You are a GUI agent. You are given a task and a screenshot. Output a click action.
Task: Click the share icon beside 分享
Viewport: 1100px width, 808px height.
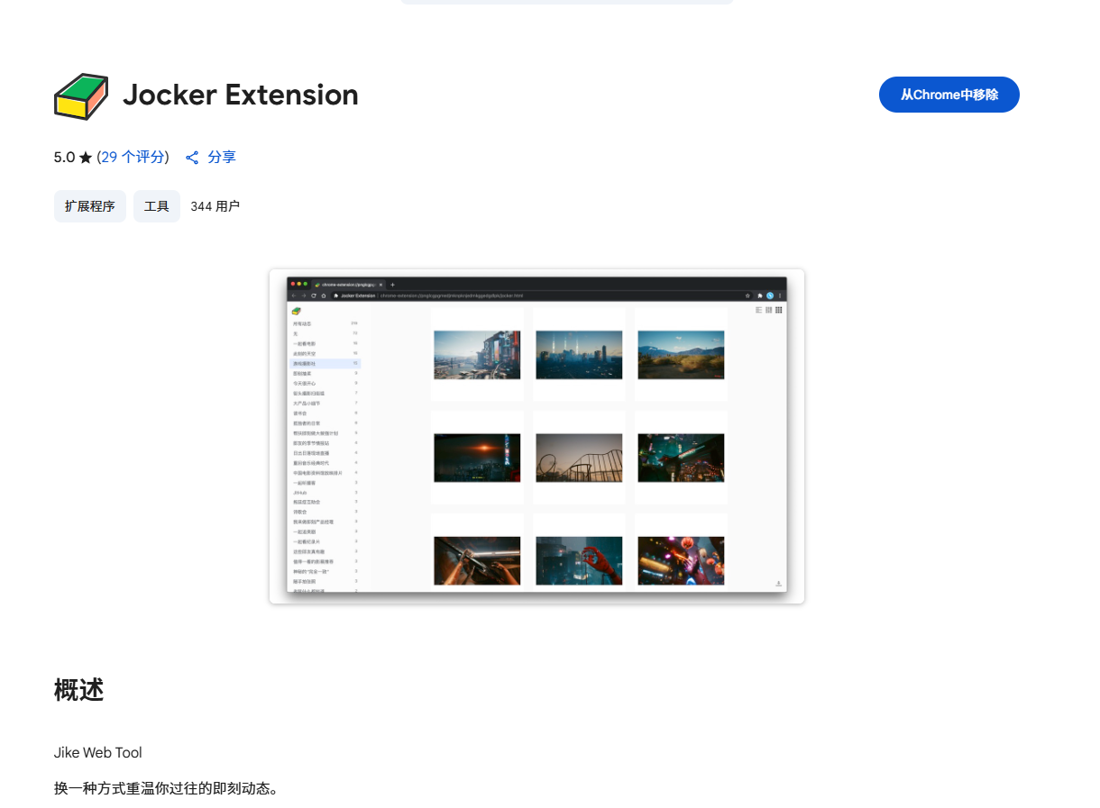point(192,158)
